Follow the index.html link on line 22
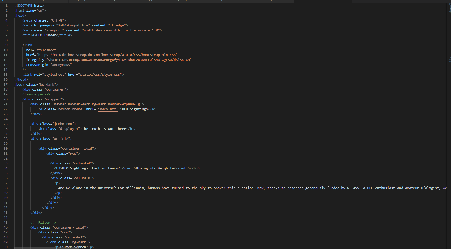Screen dimensions: 451x249 click(108, 109)
